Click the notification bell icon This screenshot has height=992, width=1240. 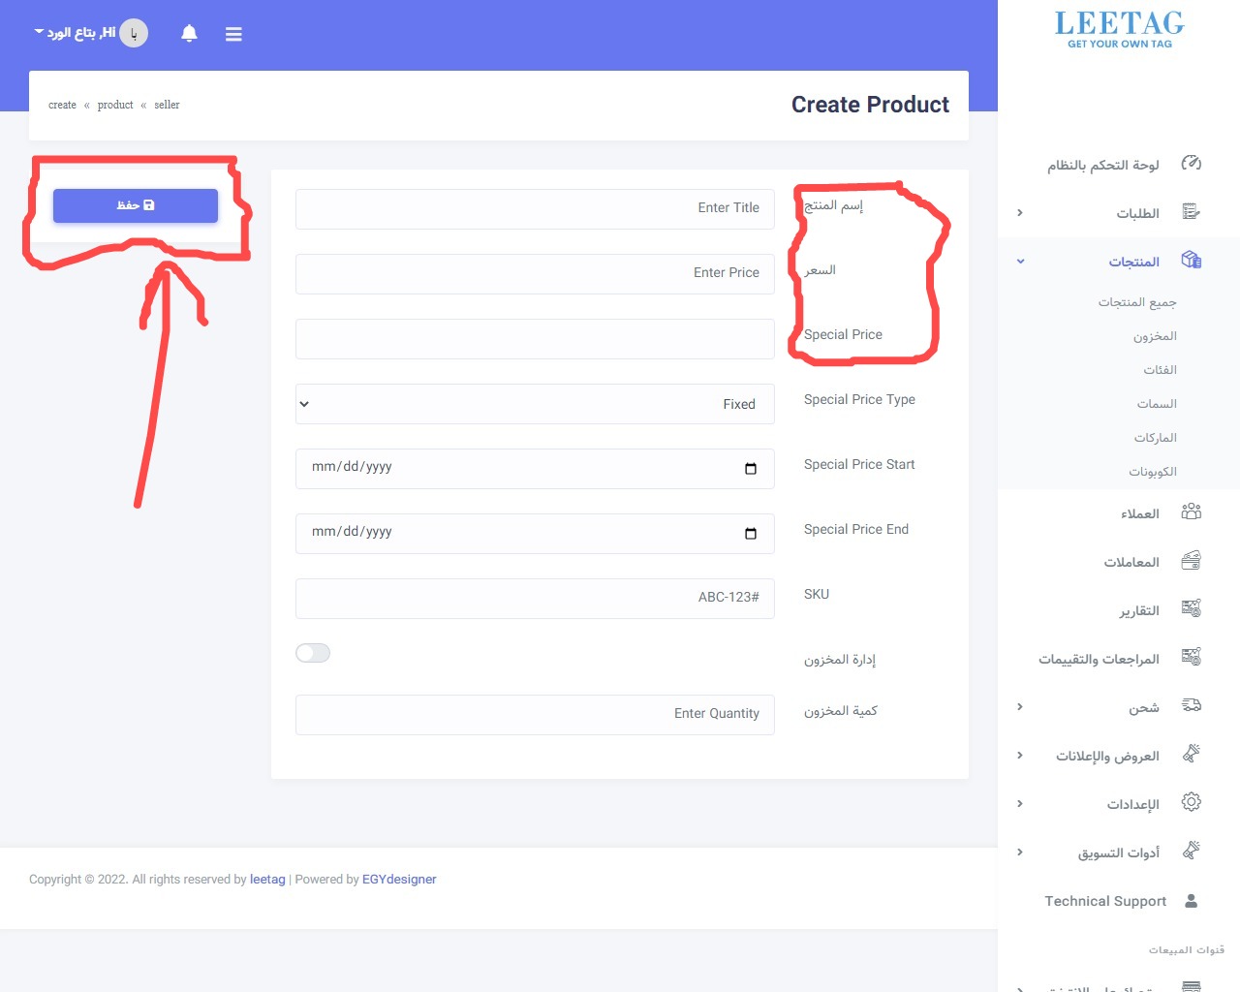tap(189, 34)
